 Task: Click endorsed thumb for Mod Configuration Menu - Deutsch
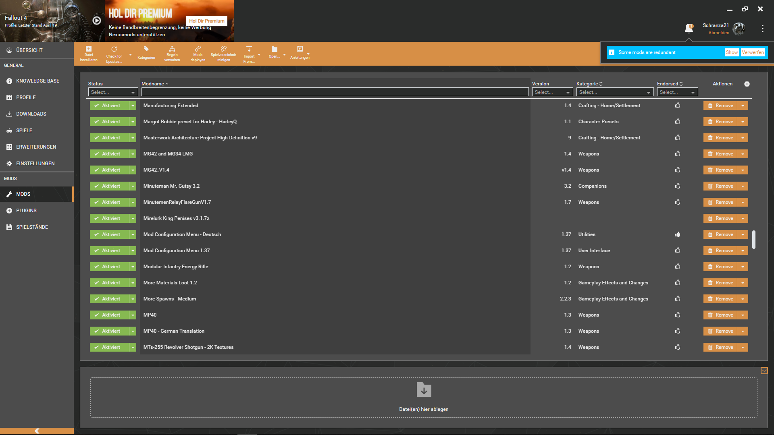click(678, 234)
